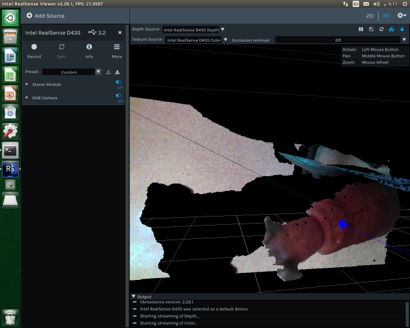The height and width of the screenshot is (328, 410).
Task: Expand the RGB Camera section
Action: (x=27, y=98)
